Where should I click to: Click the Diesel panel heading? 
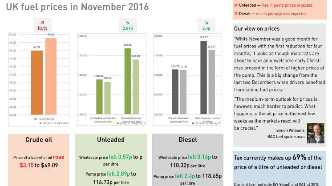tap(188, 139)
